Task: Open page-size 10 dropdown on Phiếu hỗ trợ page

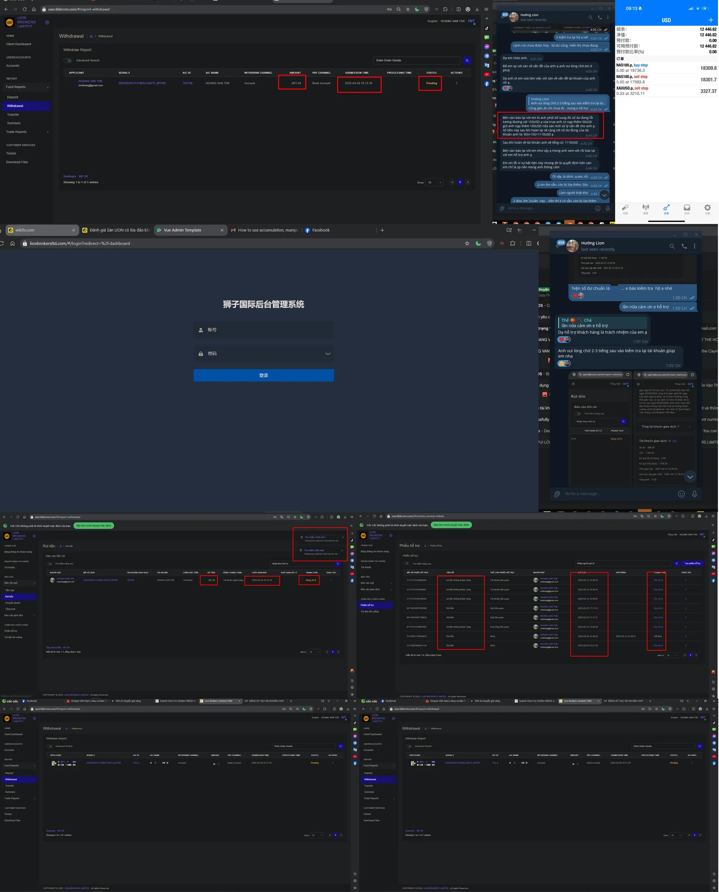Action: (x=672, y=655)
